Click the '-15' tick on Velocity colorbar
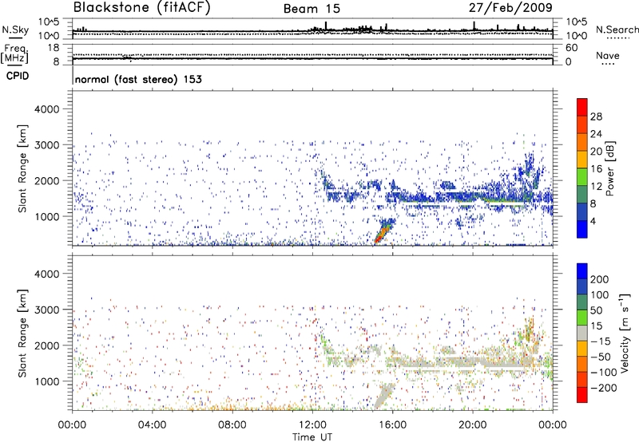 pyautogui.click(x=601, y=341)
